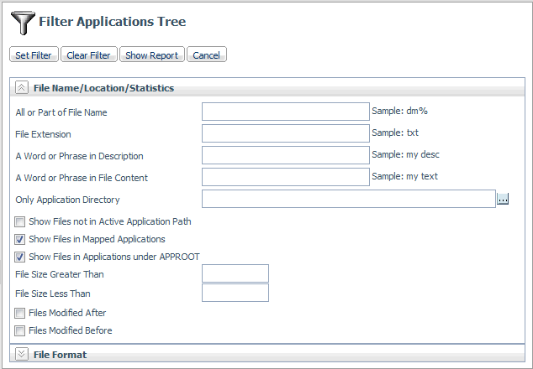
Task: Enable Show Files not in Active Application Path
Action: click(x=19, y=221)
